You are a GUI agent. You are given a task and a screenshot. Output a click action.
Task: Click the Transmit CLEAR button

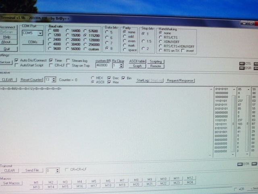9,171
